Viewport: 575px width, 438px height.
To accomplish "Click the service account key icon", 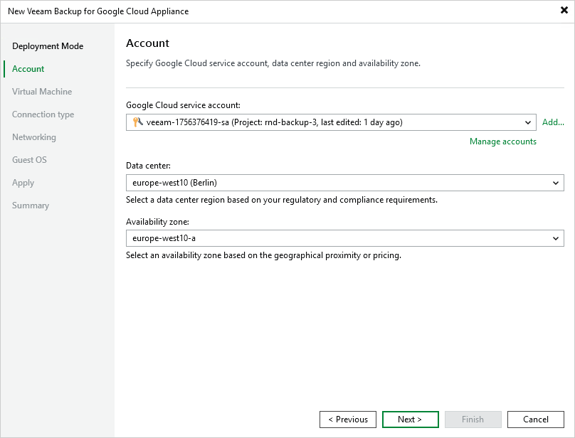I will tap(137, 122).
